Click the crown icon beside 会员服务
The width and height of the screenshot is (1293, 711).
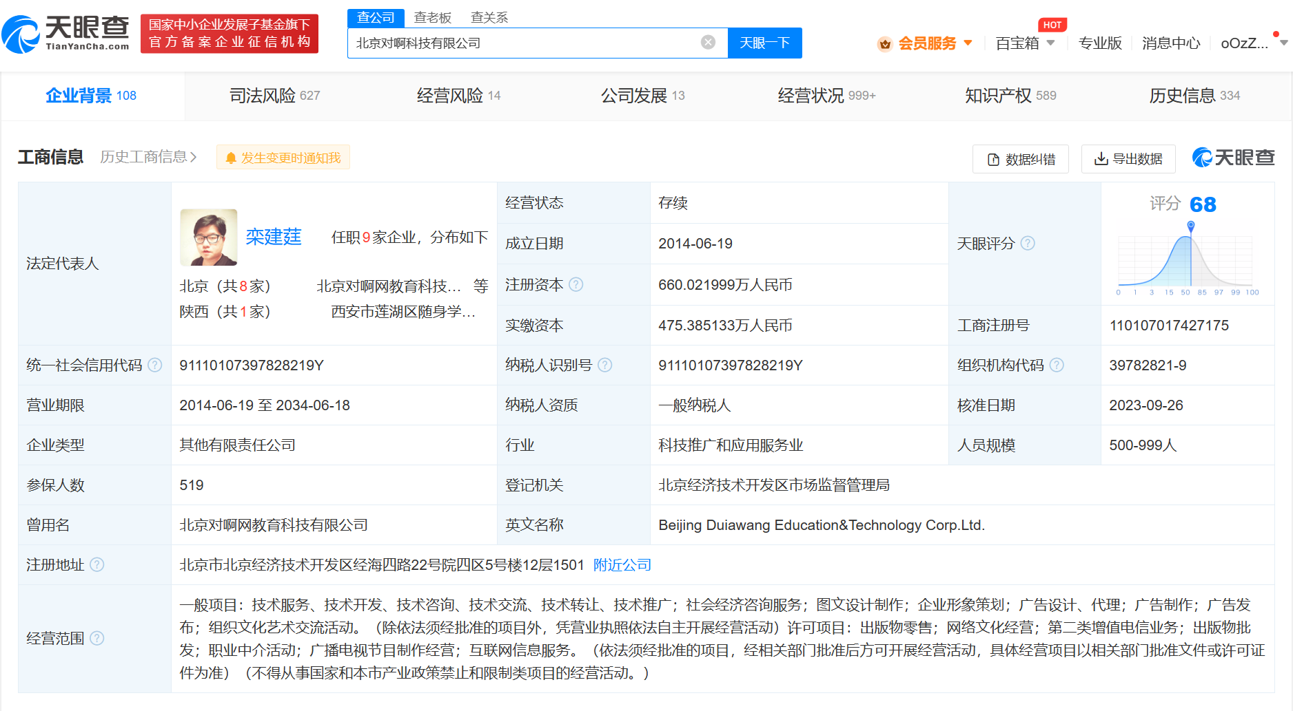coord(886,43)
